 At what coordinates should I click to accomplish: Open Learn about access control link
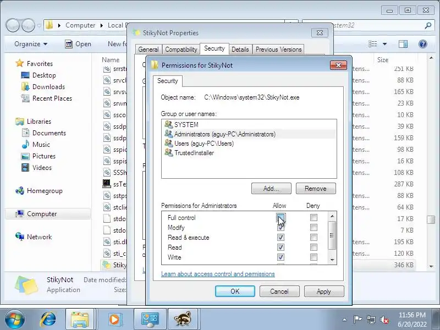[x=218, y=274]
